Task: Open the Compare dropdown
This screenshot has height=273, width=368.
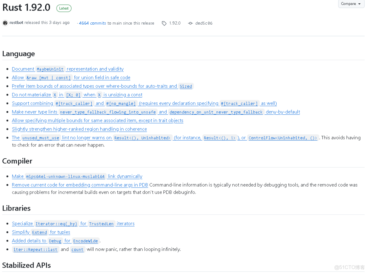Action: tap(351, 4)
